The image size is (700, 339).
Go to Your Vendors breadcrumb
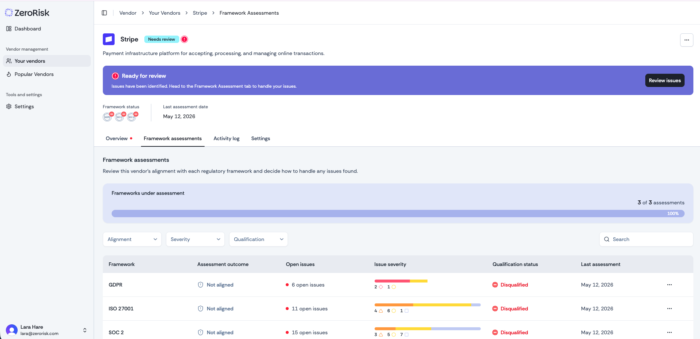(165, 13)
